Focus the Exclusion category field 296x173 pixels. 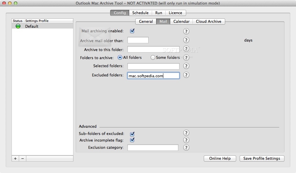153,148
